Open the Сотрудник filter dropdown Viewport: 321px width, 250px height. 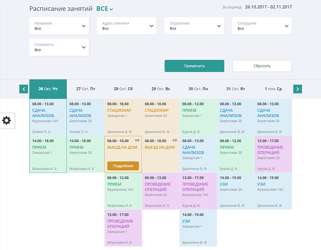[x=262, y=26]
